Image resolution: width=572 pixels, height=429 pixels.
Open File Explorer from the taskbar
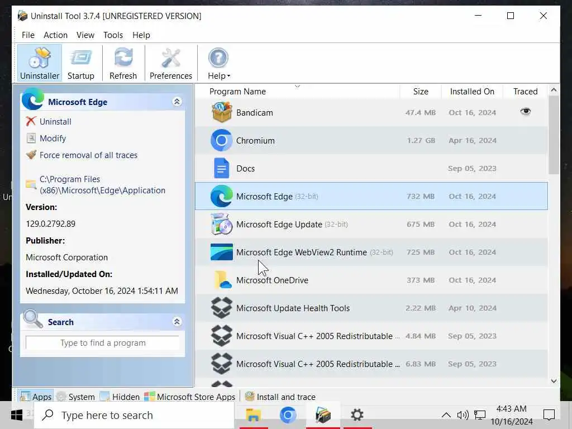tap(253, 415)
